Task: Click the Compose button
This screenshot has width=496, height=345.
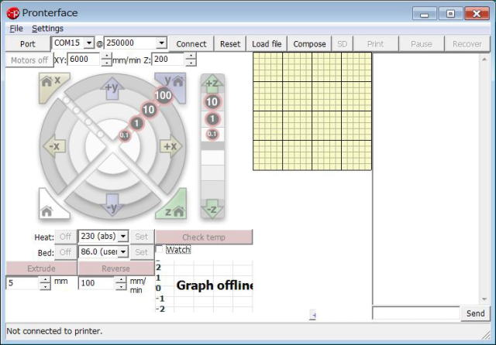Action: click(x=309, y=44)
